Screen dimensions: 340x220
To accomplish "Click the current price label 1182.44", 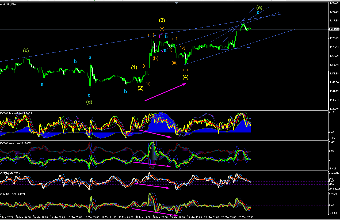I will [x=334, y=29].
